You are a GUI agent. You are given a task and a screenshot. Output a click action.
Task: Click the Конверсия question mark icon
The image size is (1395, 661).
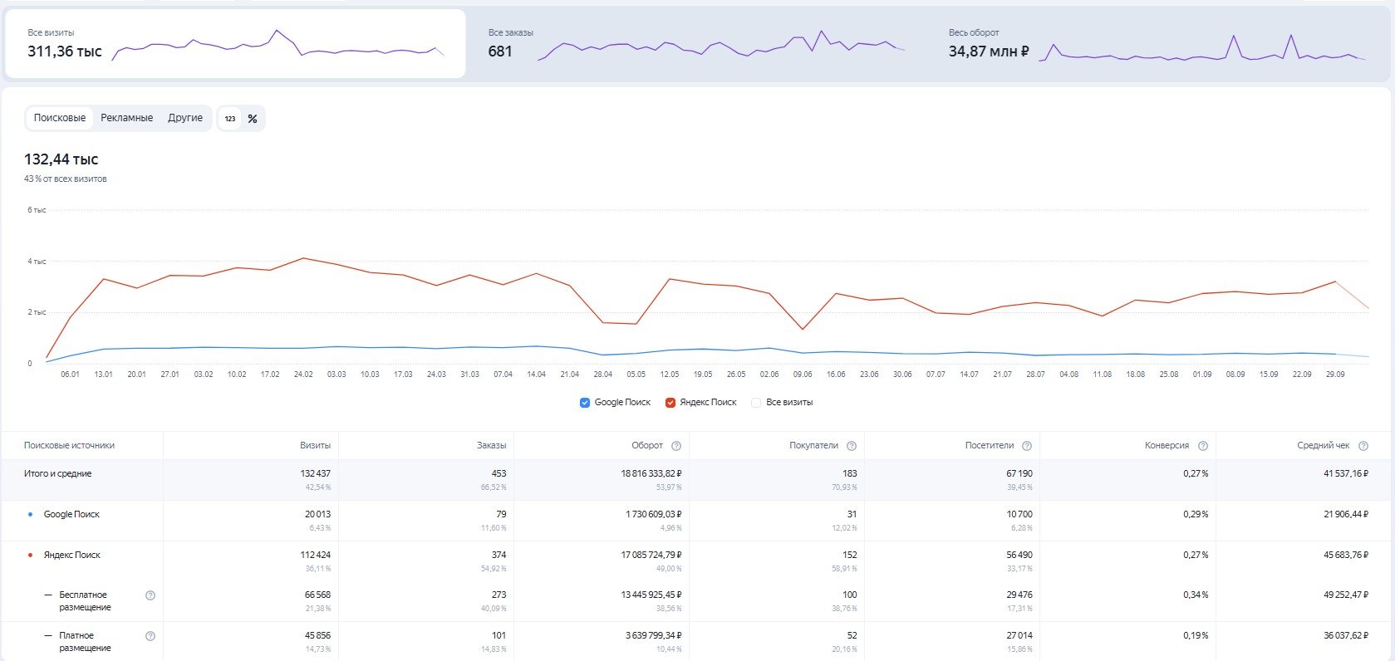pos(1202,446)
